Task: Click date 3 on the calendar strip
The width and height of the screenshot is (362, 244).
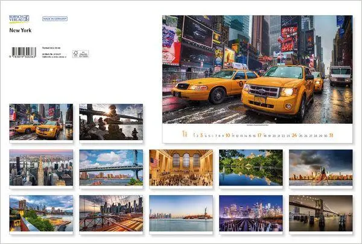Action: tap(202, 135)
